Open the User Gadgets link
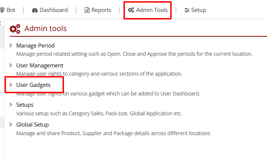 point(33,85)
